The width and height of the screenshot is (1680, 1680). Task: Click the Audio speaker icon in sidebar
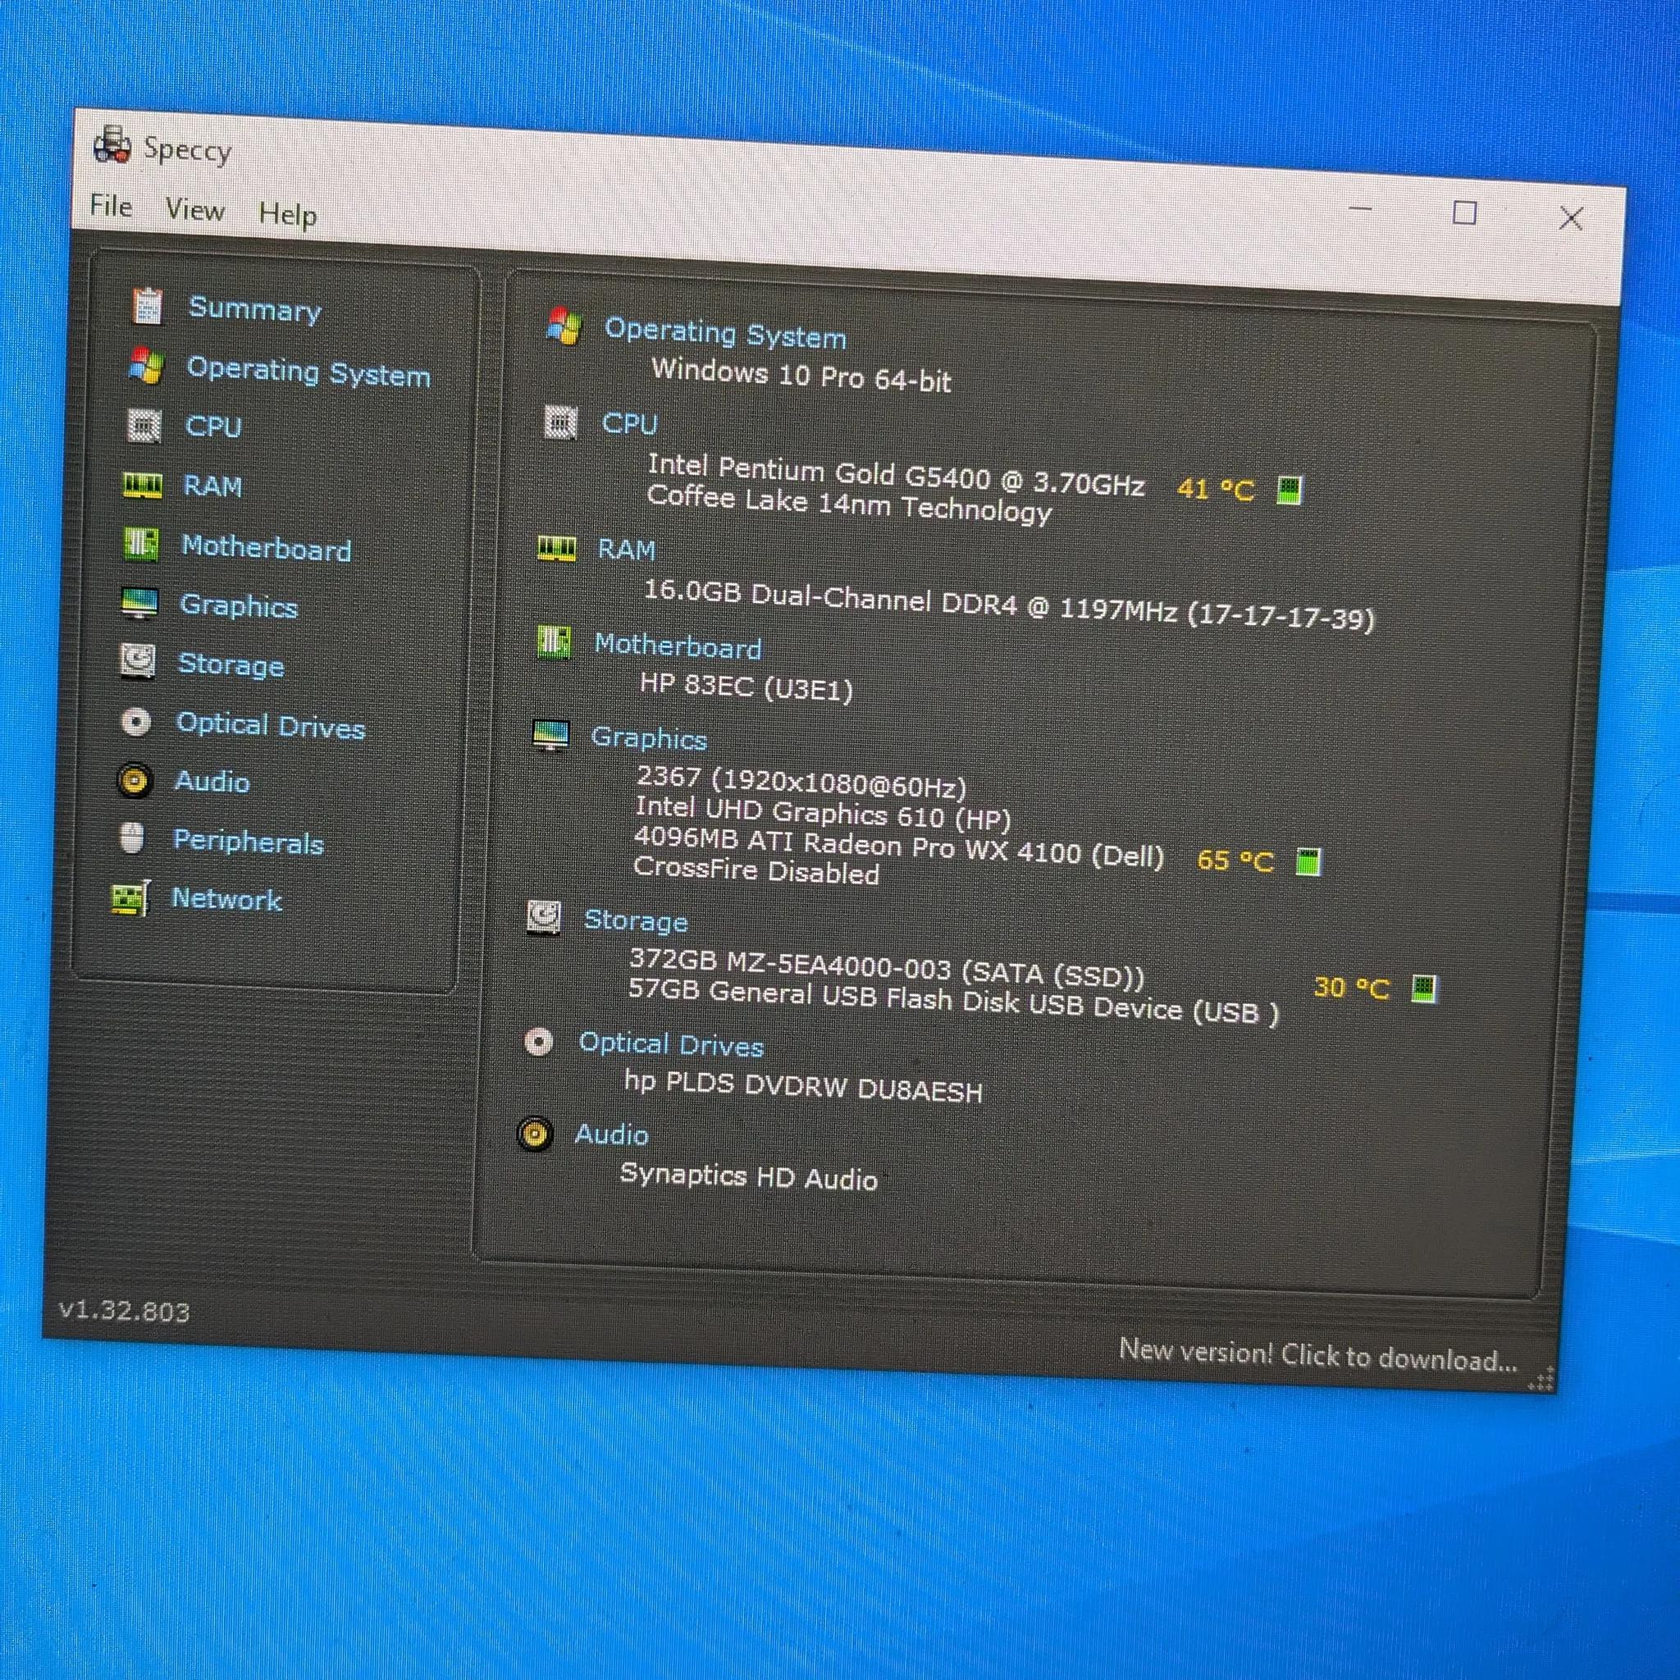tap(135, 780)
